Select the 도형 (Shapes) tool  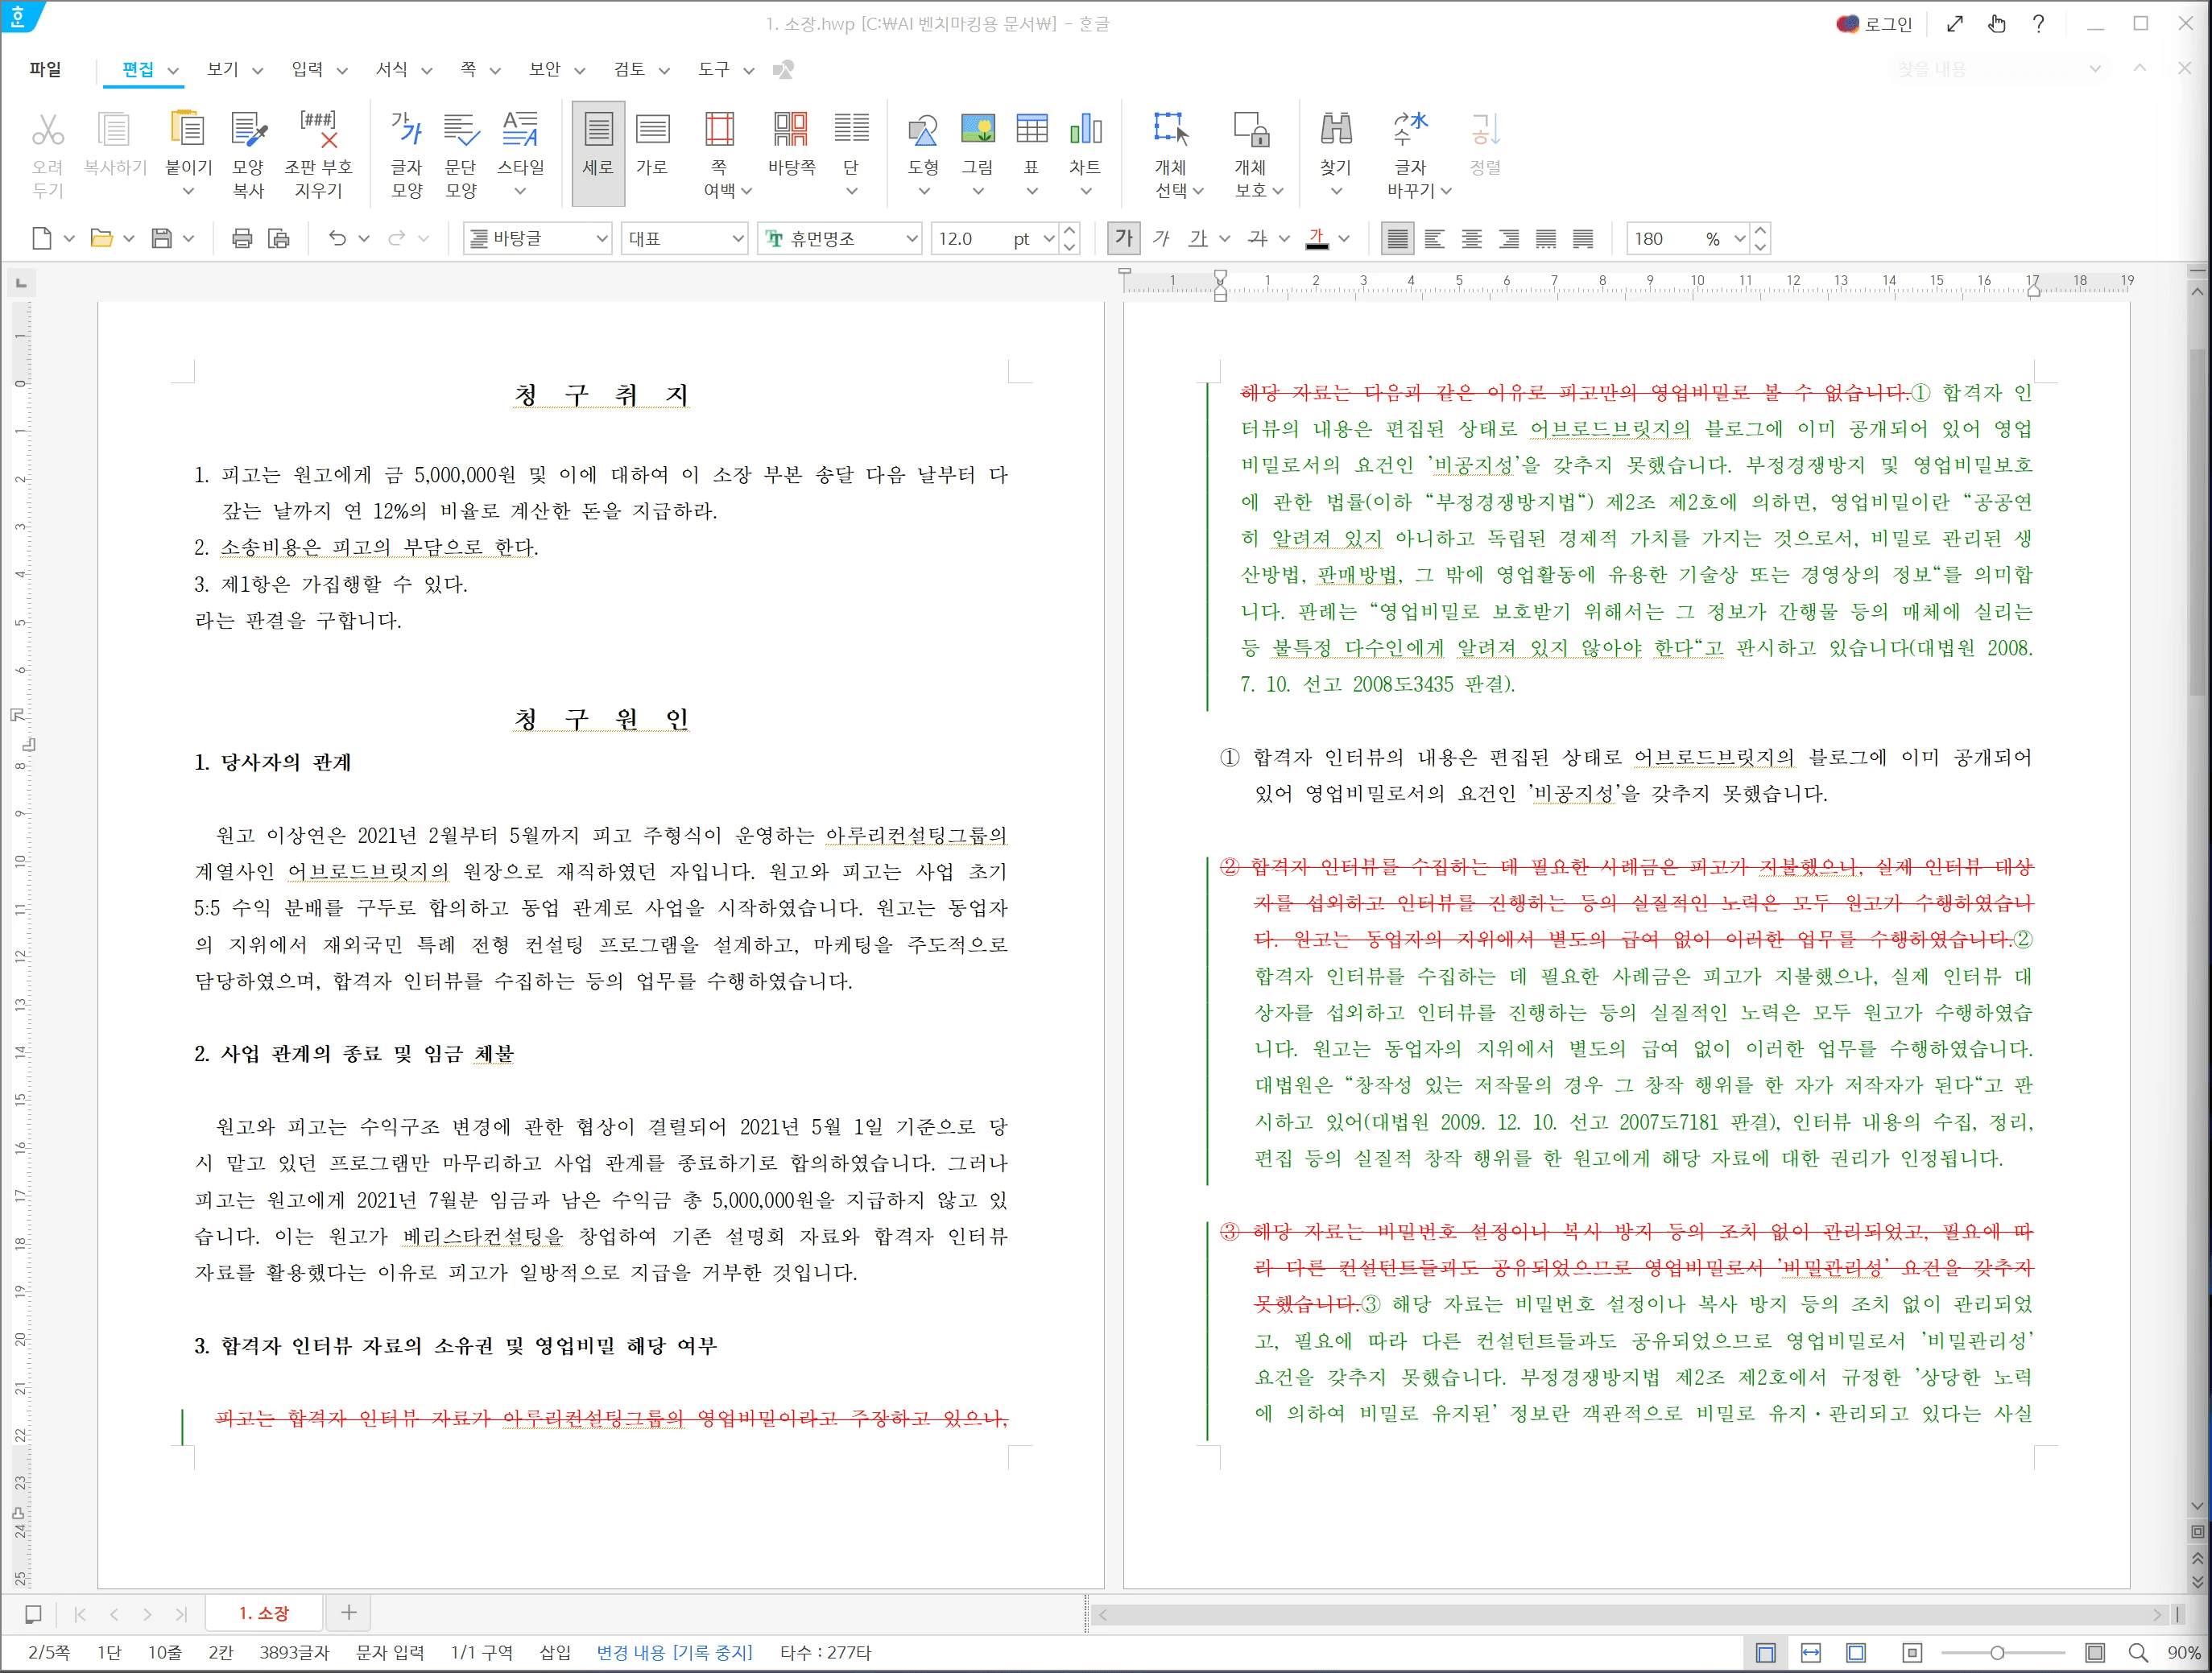pyautogui.click(x=923, y=150)
